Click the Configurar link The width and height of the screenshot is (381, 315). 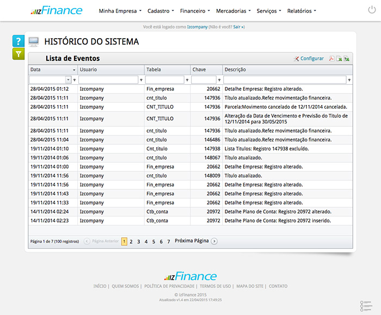(311, 59)
